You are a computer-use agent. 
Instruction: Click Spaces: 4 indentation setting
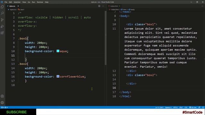[x=168, y=107]
